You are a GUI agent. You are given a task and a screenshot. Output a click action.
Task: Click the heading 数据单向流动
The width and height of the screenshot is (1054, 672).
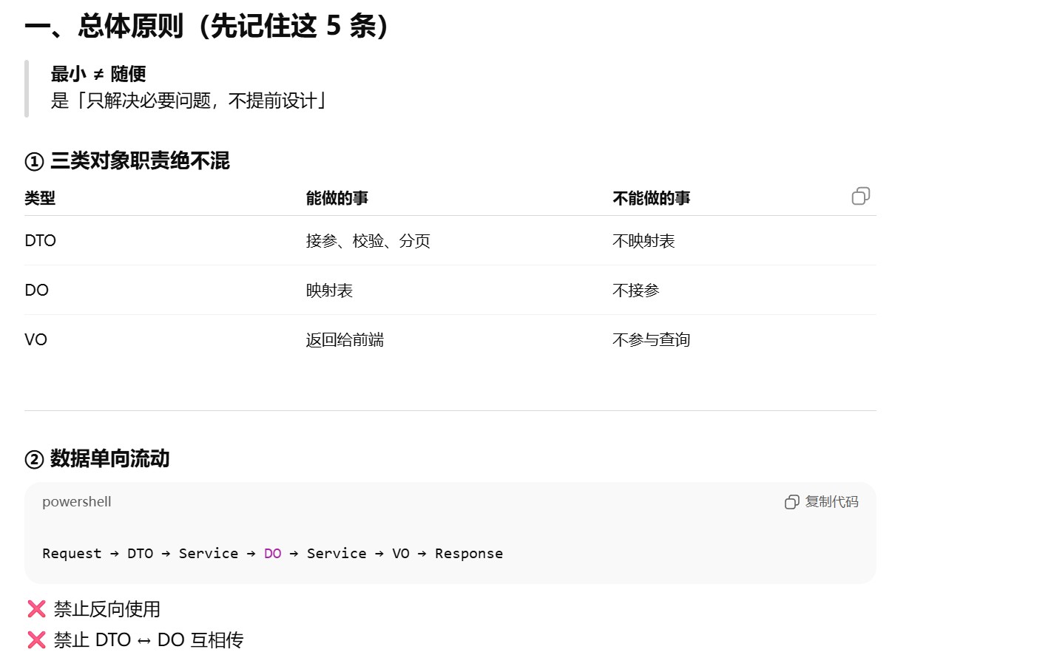[109, 459]
